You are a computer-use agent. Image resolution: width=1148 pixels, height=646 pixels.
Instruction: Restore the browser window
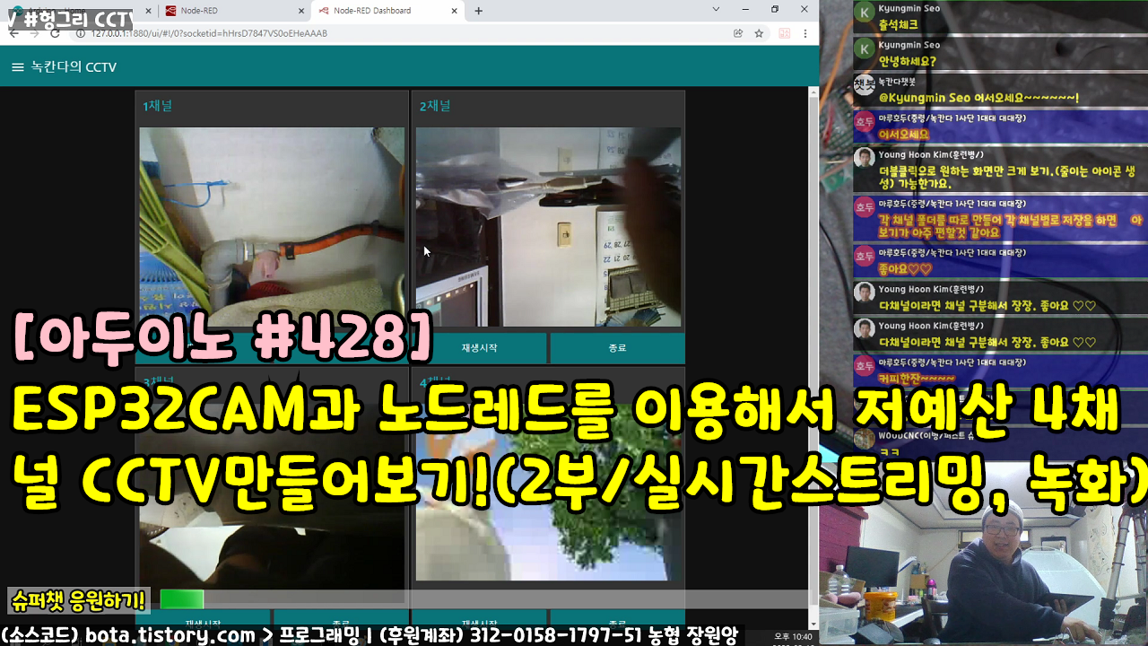point(775,9)
